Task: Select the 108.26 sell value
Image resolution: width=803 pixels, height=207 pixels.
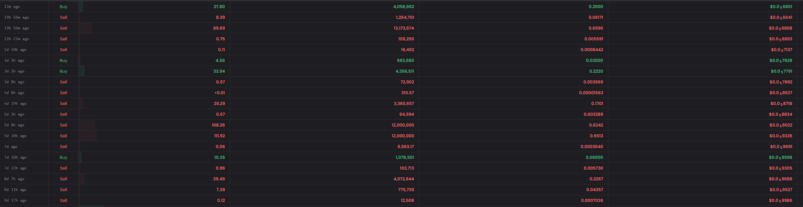Action: [218, 125]
